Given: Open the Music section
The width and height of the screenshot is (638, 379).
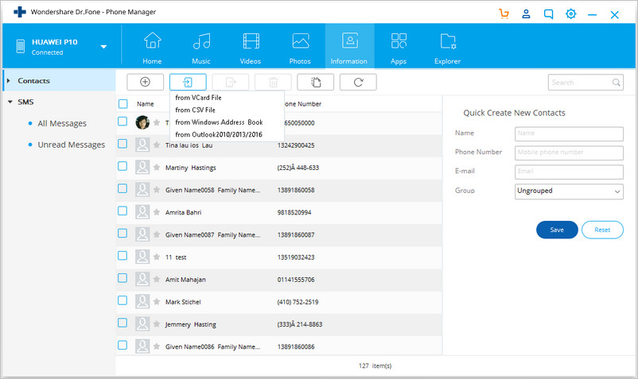Looking at the screenshot, I should pos(201,48).
